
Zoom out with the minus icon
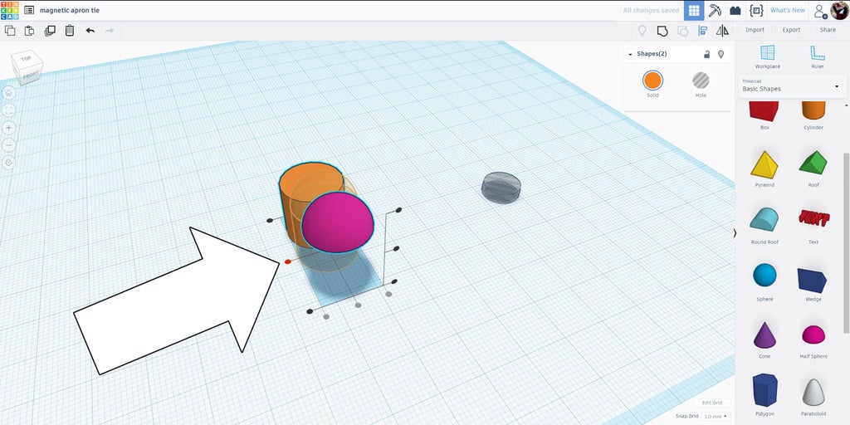point(9,145)
